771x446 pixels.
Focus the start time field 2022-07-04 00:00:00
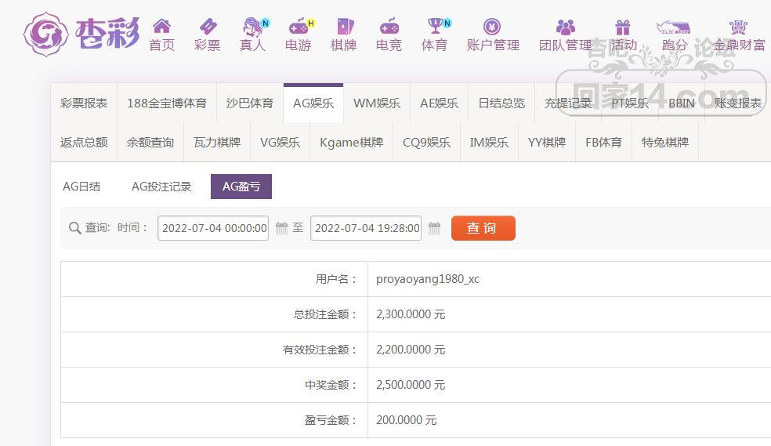point(213,228)
